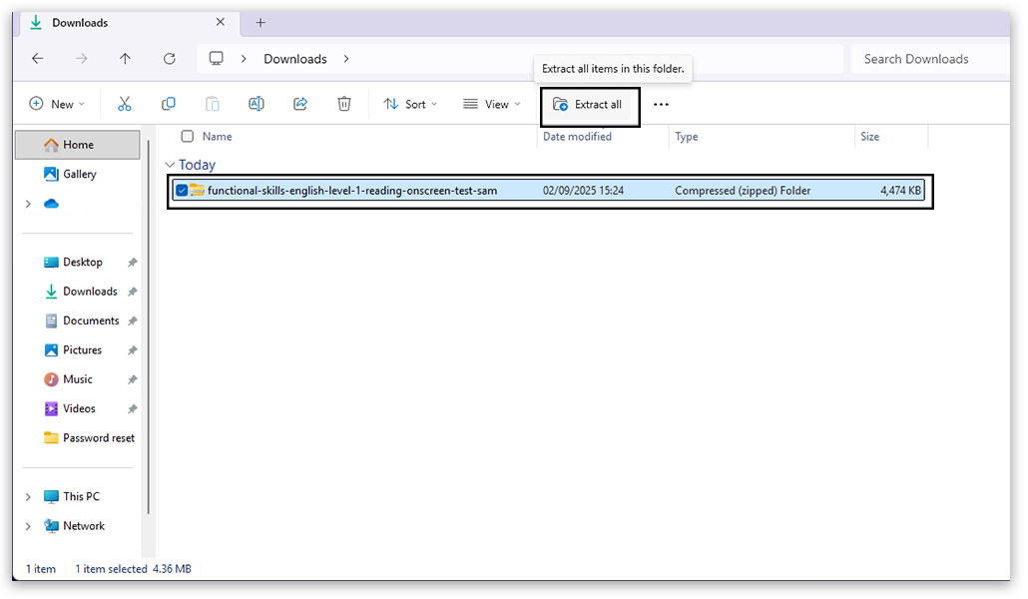Open the View dropdown menu
Screen dimensions: 1028x599
tap(491, 104)
